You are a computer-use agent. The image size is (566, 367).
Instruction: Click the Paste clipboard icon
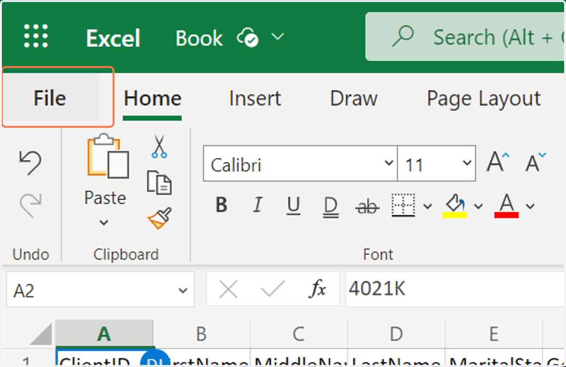(108, 156)
